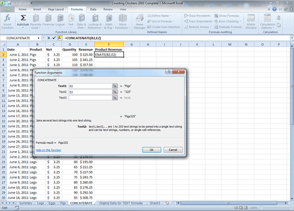Viewport: 294px width, 211px height.
Task: Expand the Use in Formula dropdown
Action: (173, 21)
